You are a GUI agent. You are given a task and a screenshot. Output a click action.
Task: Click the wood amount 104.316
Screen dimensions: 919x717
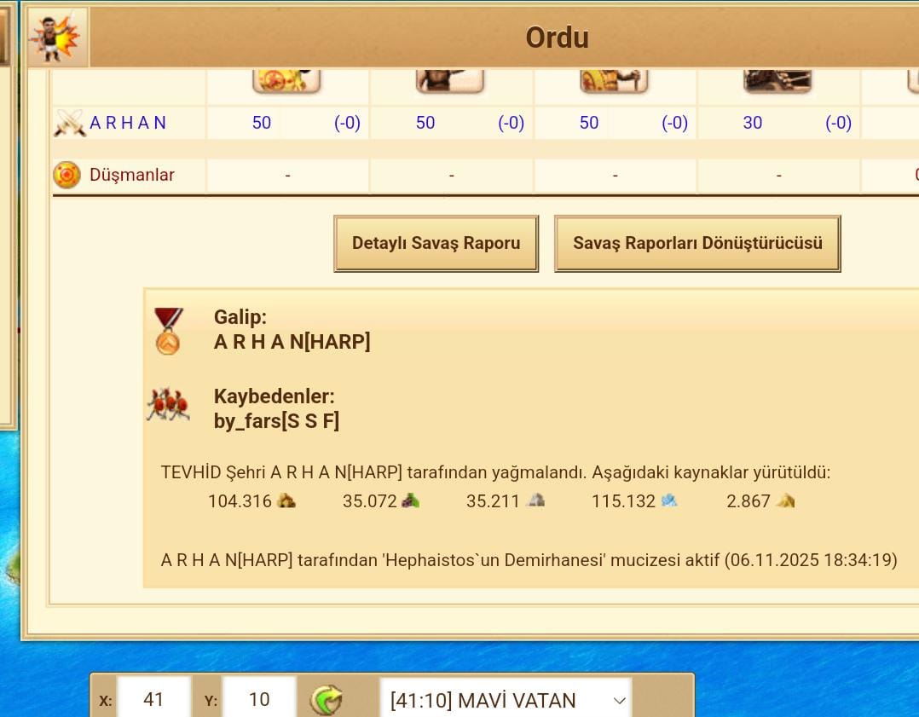(x=240, y=501)
